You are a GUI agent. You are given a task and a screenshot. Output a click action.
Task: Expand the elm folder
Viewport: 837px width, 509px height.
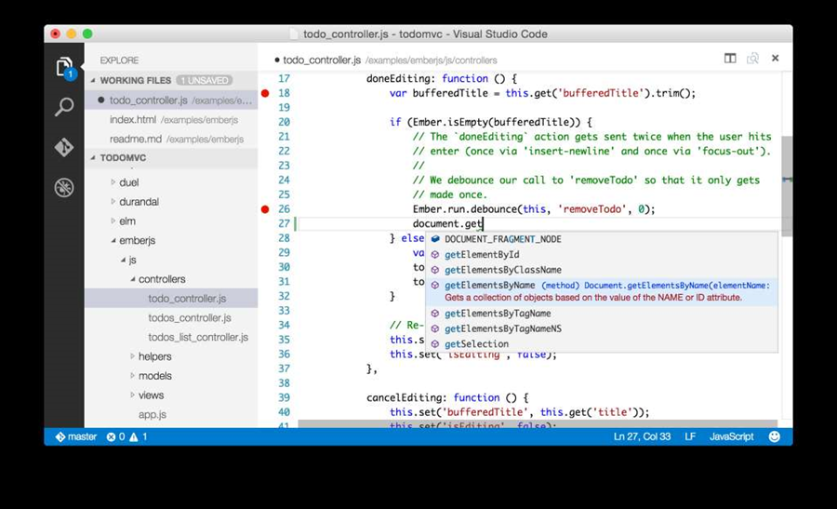(x=113, y=221)
